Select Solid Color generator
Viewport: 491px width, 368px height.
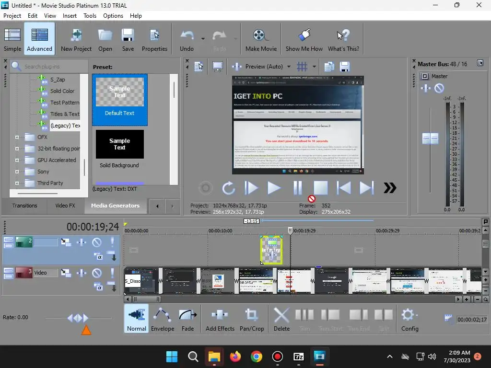[62, 91]
